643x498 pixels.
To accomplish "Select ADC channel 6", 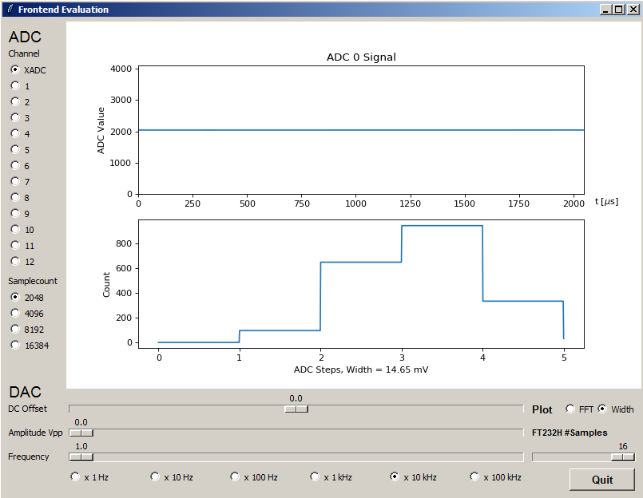I will click(x=15, y=165).
